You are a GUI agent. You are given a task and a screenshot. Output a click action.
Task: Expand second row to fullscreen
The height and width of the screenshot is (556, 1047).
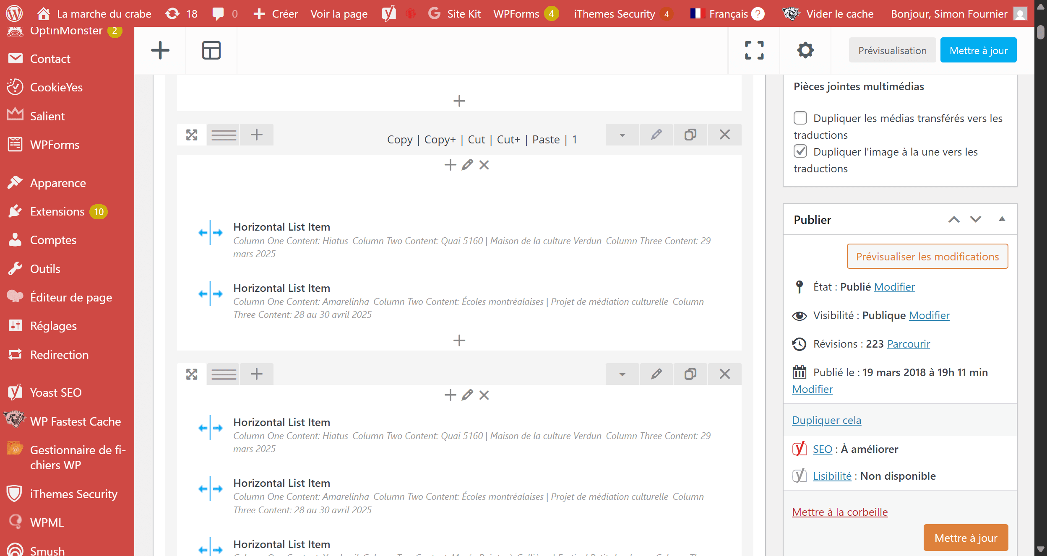(x=192, y=374)
